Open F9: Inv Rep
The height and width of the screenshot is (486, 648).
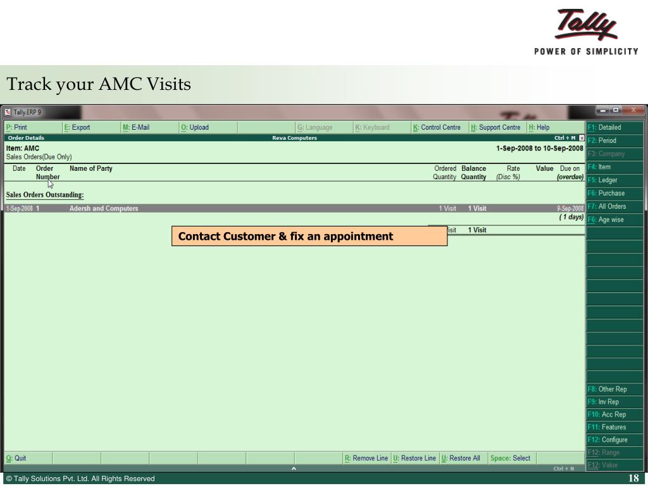coord(614,402)
